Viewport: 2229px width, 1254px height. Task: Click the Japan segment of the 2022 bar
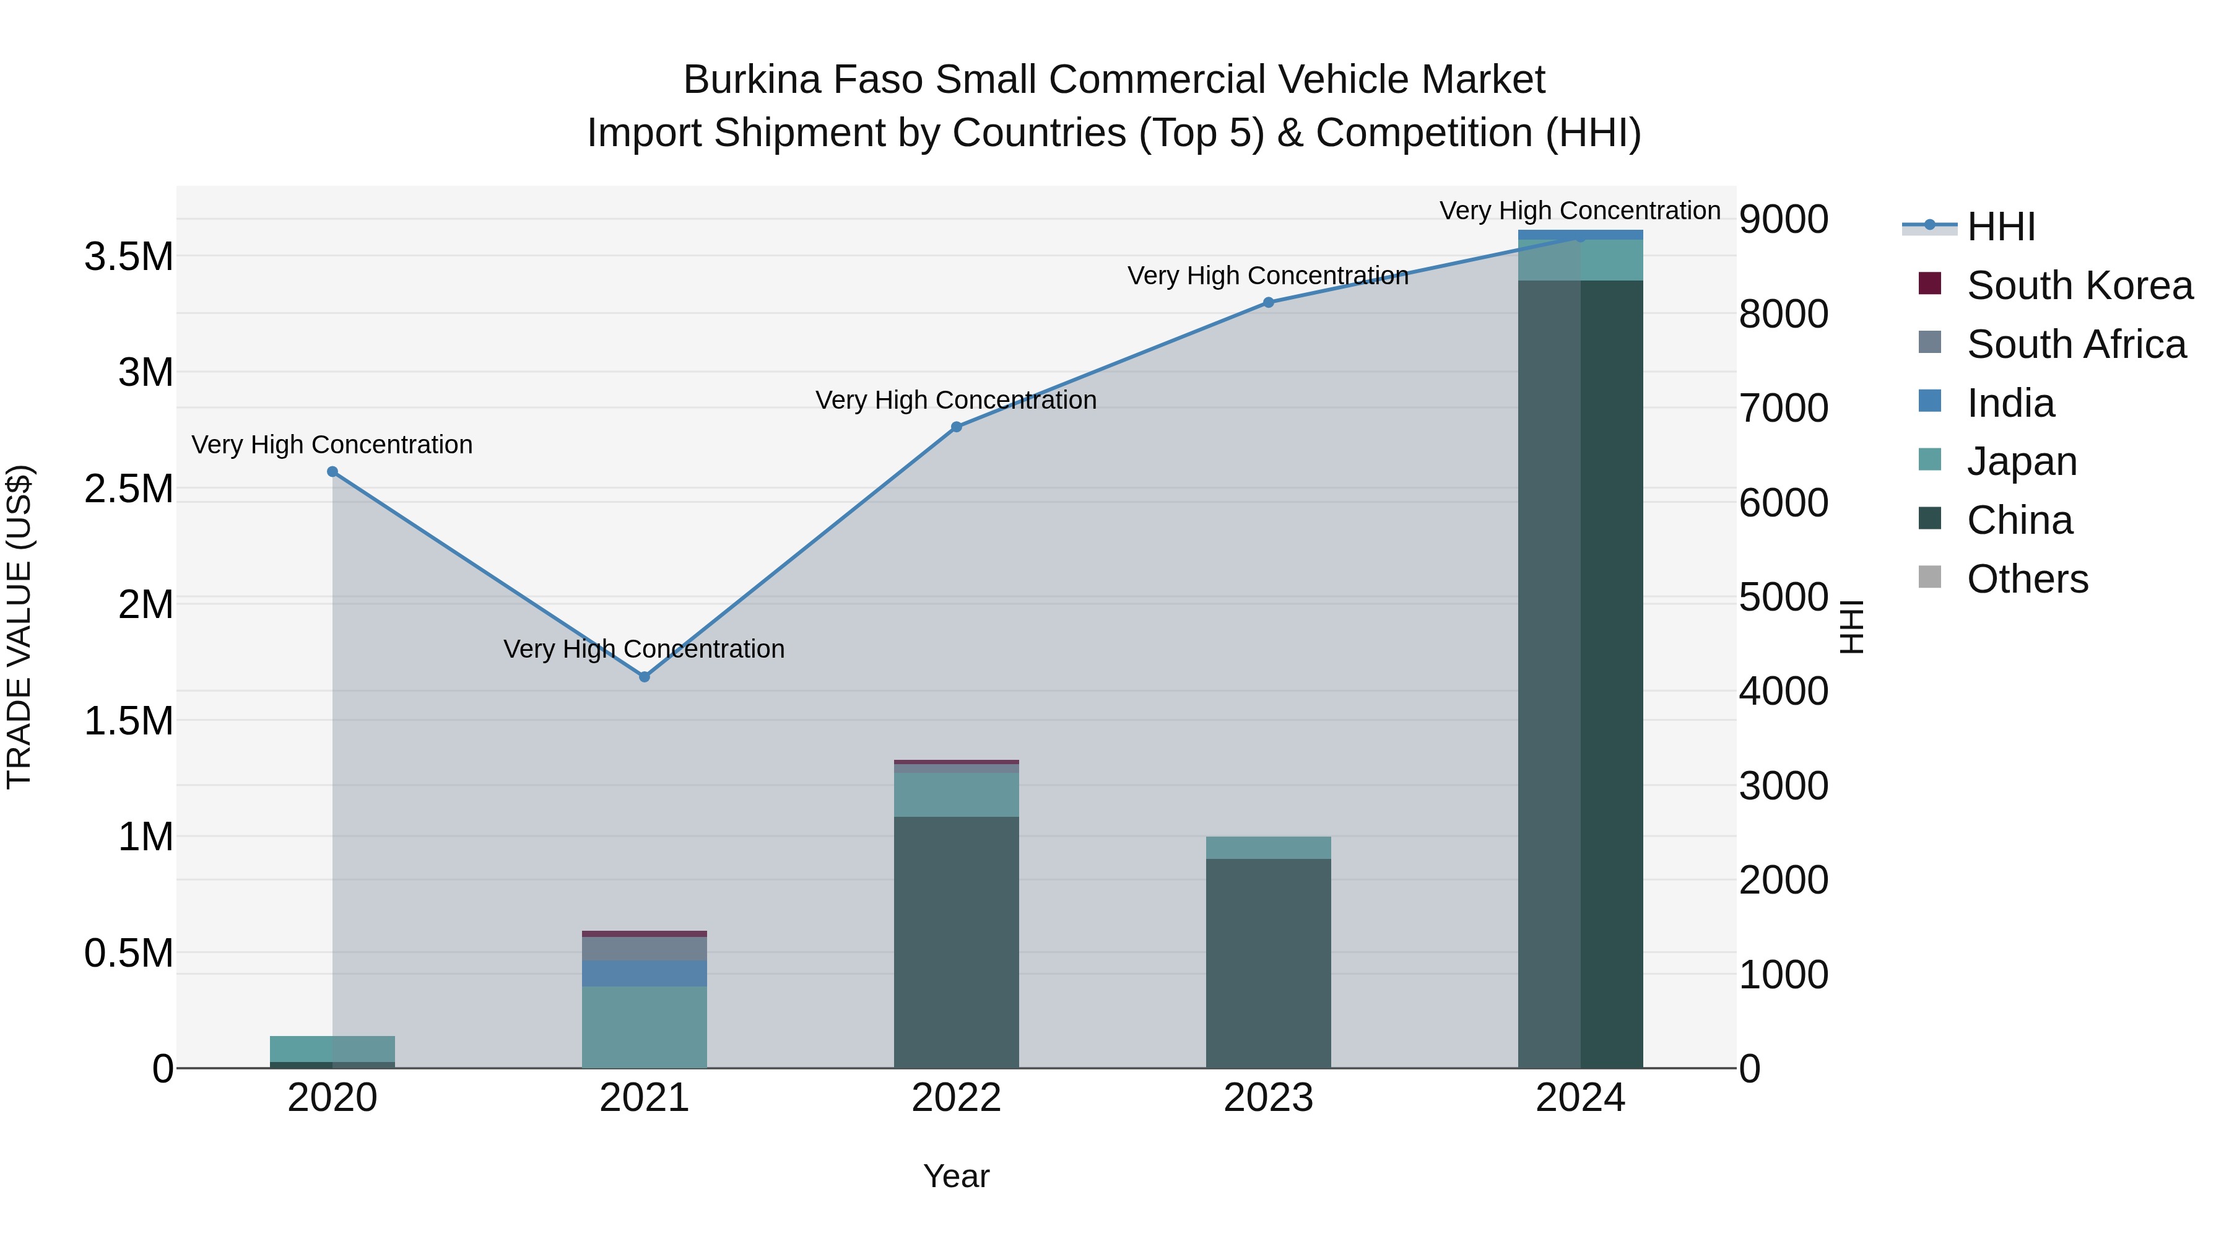[956, 795]
